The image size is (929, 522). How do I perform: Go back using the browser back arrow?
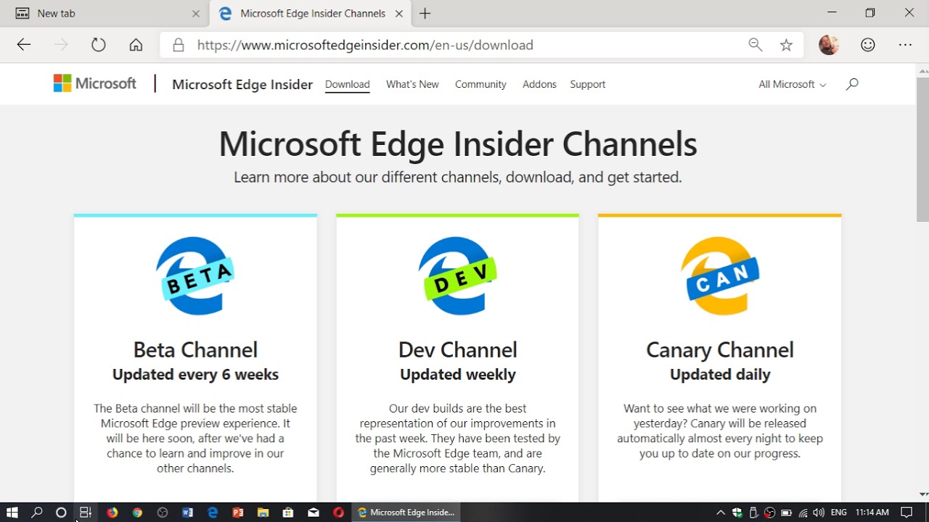[x=24, y=45]
